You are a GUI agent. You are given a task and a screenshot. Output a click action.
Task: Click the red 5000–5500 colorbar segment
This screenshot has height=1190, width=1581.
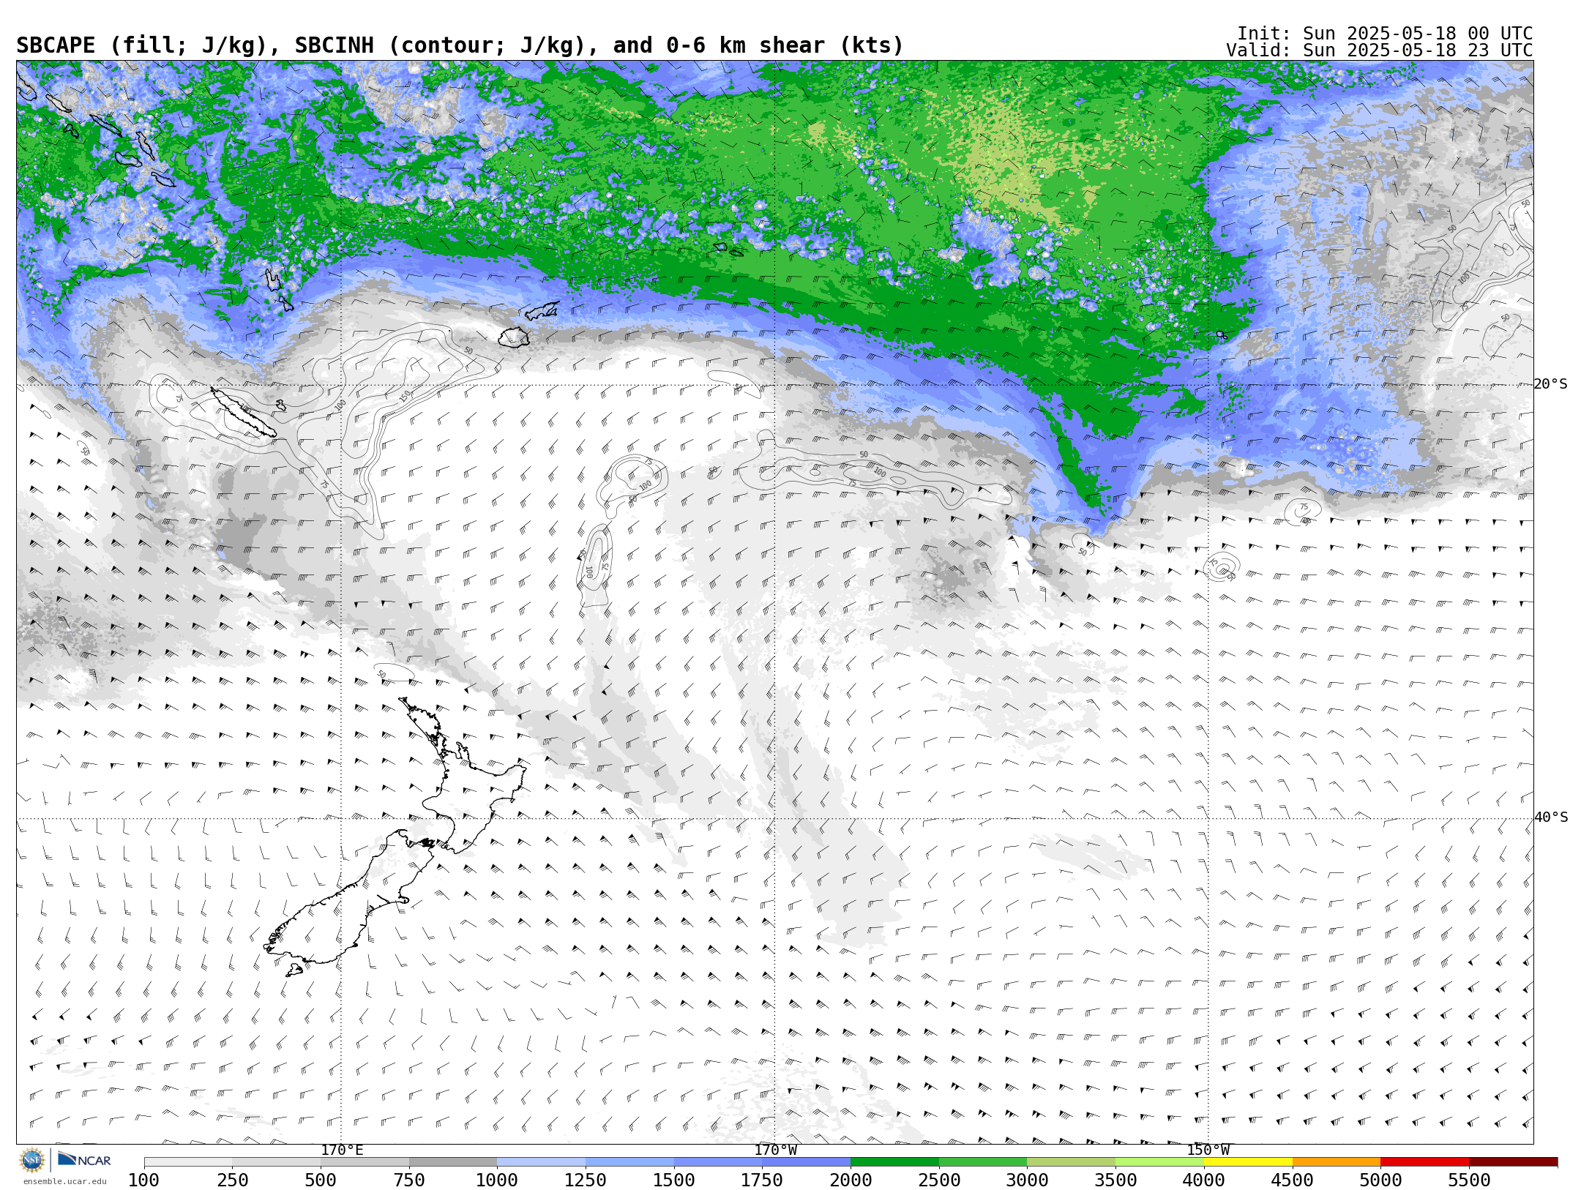click(x=1424, y=1162)
